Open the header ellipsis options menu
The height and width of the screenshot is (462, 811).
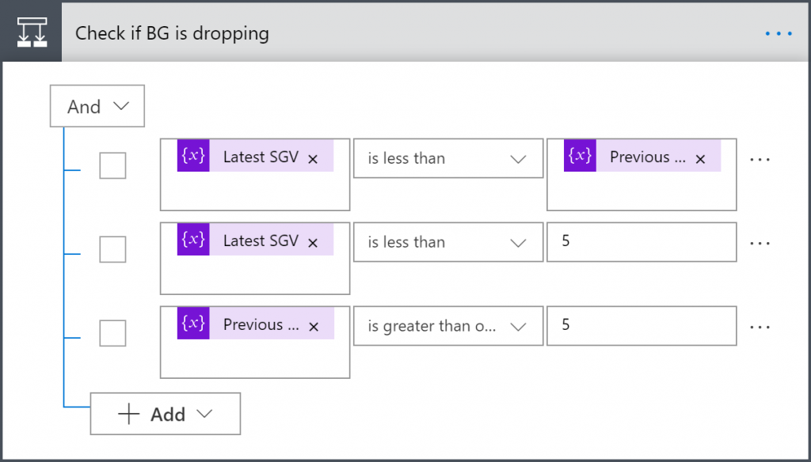click(x=778, y=34)
